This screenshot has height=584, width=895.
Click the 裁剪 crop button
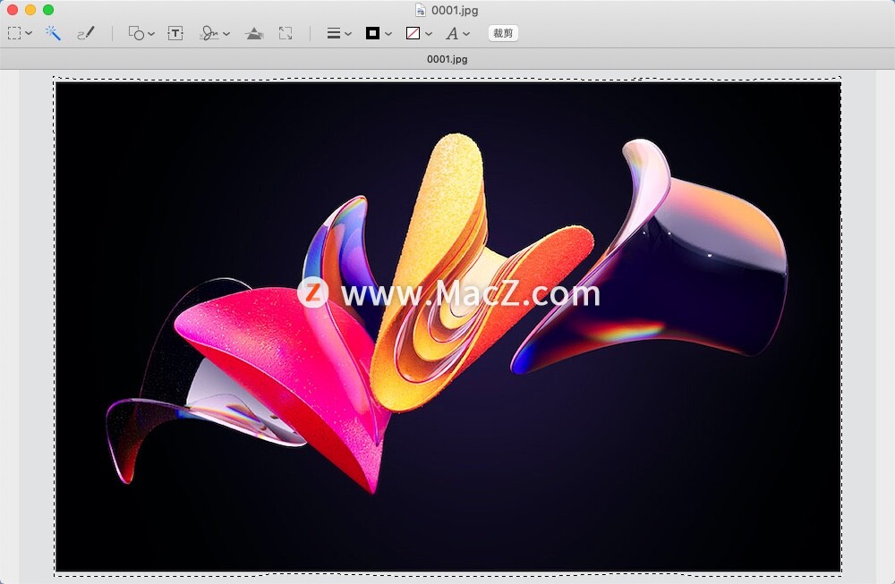click(x=503, y=34)
